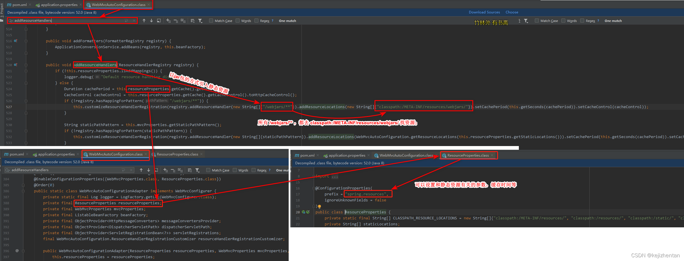Click the first green Spring gutter icon on line 20

[303, 212]
